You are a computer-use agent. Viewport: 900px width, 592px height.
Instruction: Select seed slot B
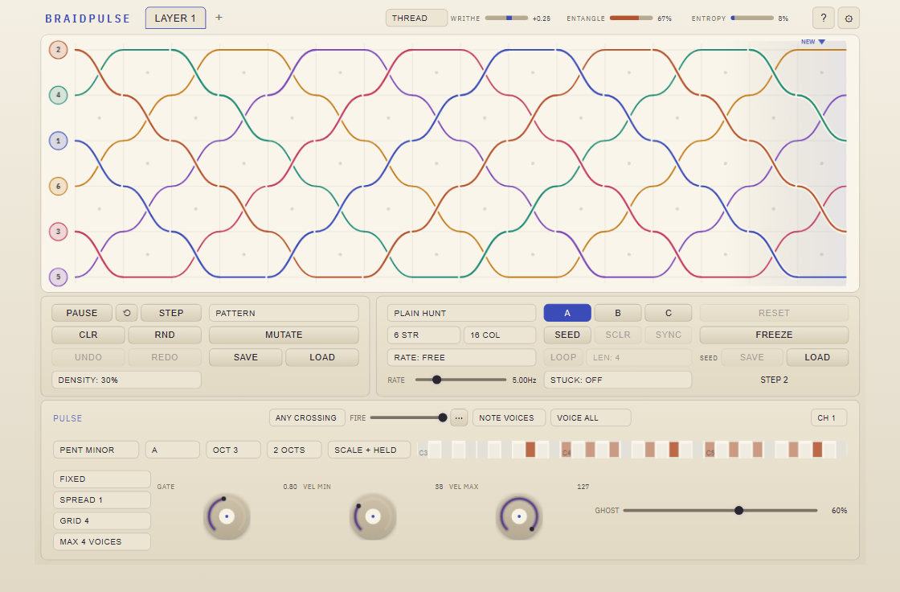pos(618,313)
